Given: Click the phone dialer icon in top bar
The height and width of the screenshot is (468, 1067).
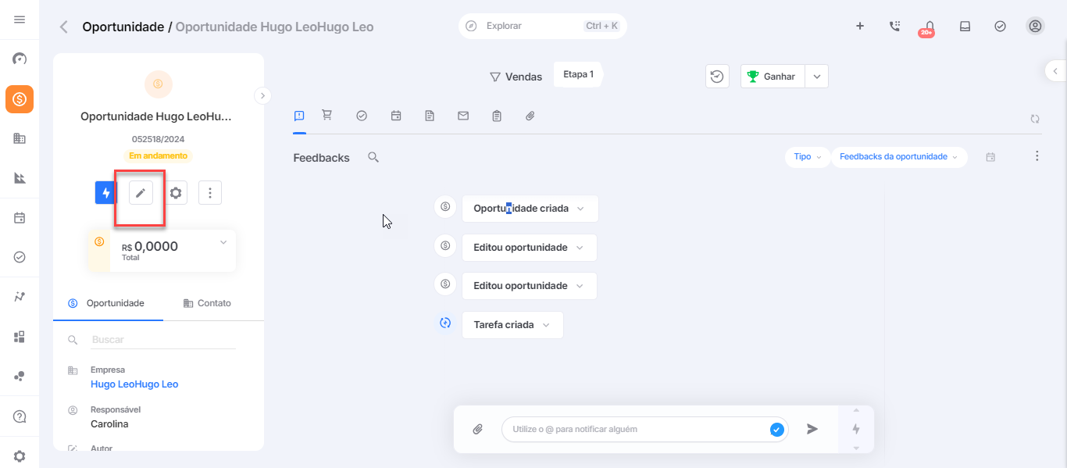Looking at the screenshot, I should coord(894,26).
